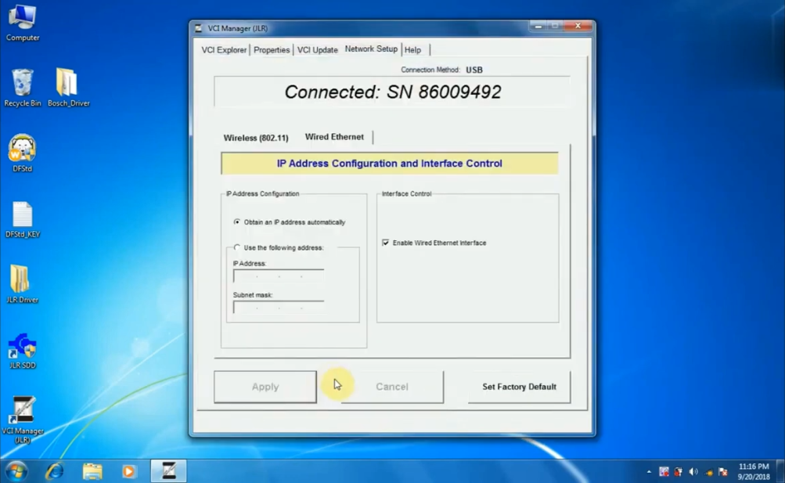Screen dimensions: 785x483
Task: Click the volume speaker tray icon
Action: click(693, 471)
